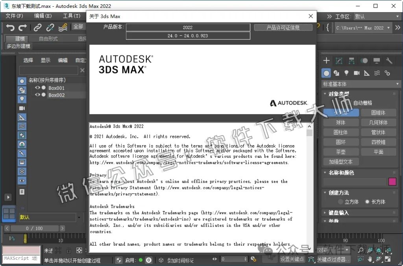Select the Lights creation icon on command panel
403x266 pixels.
[347, 73]
